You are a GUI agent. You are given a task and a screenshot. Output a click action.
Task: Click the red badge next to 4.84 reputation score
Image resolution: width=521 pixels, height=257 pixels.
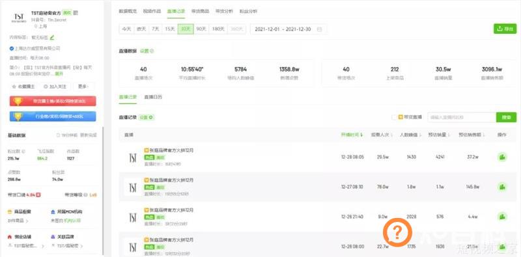(x=38, y=195)
